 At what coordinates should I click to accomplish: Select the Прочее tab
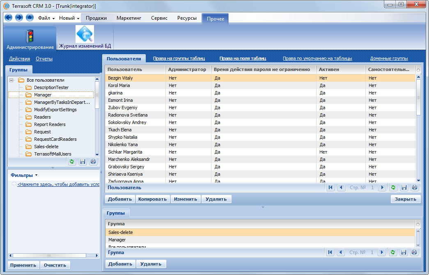click(x=215, y=18)
